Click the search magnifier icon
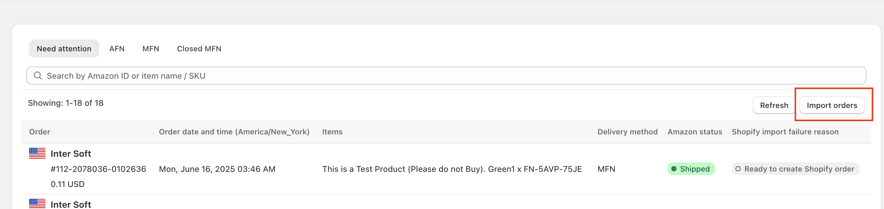The width and height of the screenshot is (884, 209). tap(38, 76)
